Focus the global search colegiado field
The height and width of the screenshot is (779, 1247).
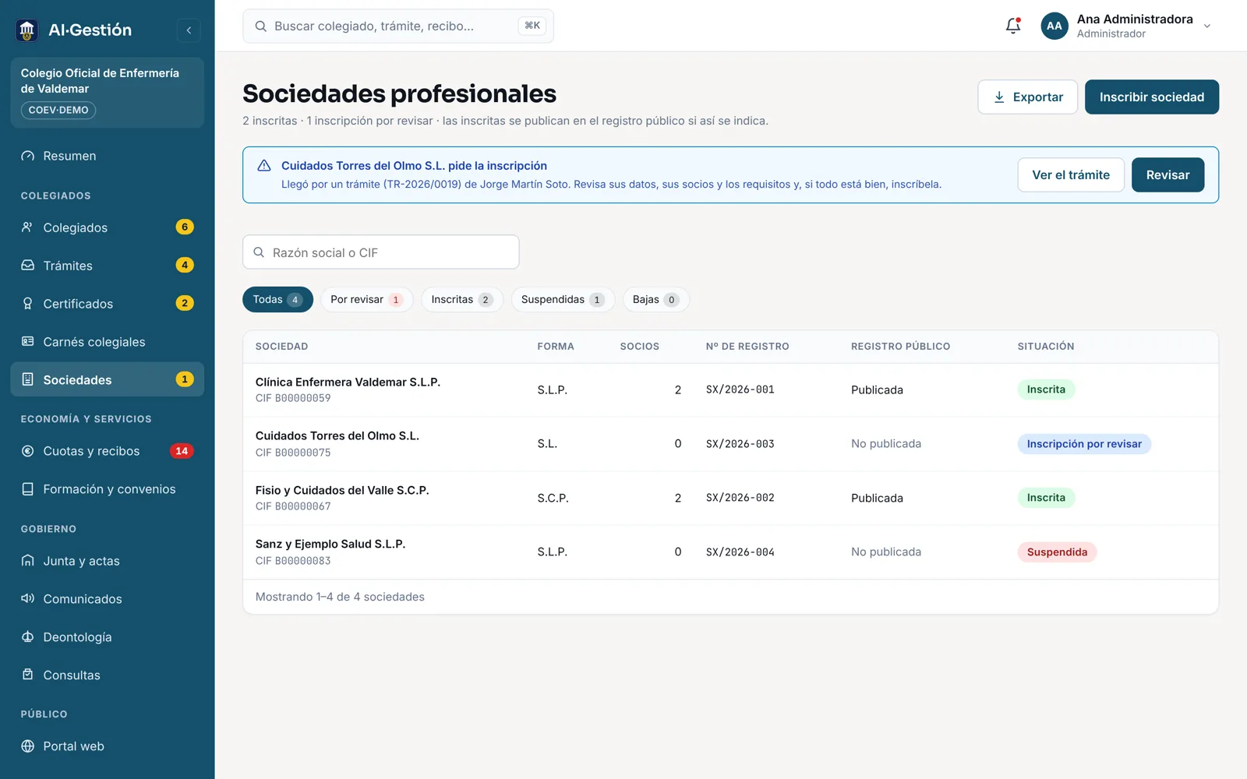(398, 26)
